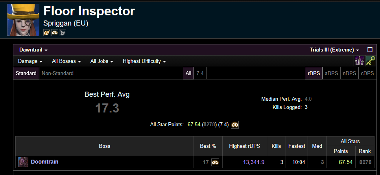Select the All patches tab

click(x=188, y=73)
